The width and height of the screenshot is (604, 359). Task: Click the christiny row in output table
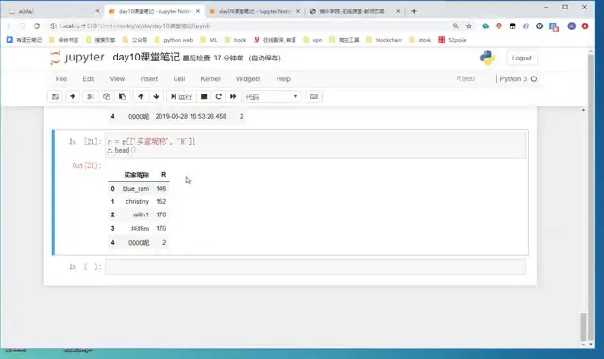[139, 201]
